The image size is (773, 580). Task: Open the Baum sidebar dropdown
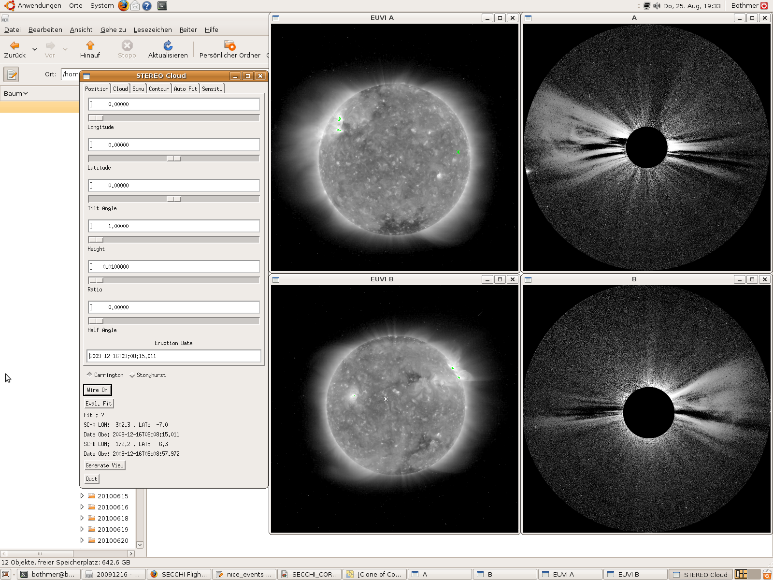[x=16, y=93]
